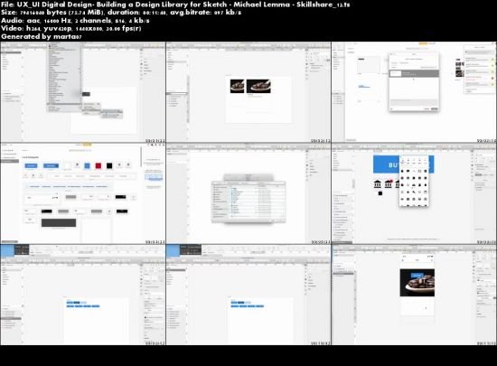
Task: Click the bank icon with the red badge
Action: tap(389, 183)
